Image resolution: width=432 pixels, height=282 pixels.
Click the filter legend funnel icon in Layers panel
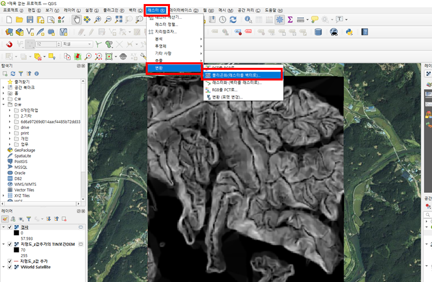coord(29,219)
